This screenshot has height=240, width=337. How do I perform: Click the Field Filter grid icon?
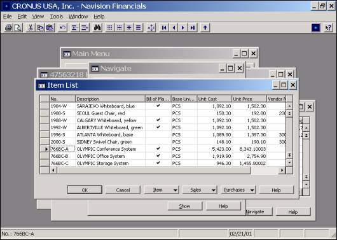[x=109, y=27]
